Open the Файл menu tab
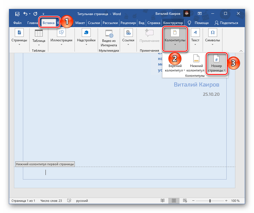Viewport: 254px width, 213px height. point(18,23)
